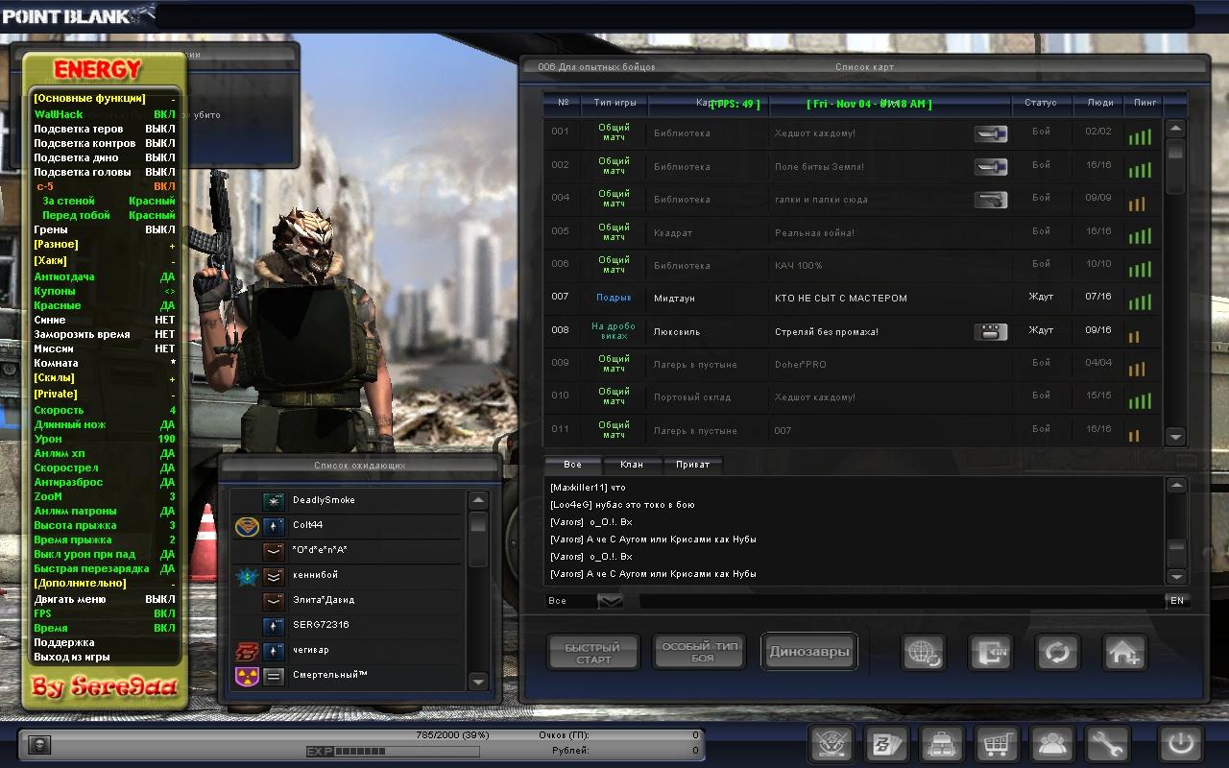1229x768 pixels.
Task: Click weapon restriction icon in room 002
Action: pyautogui.click(x=991, y=167)
